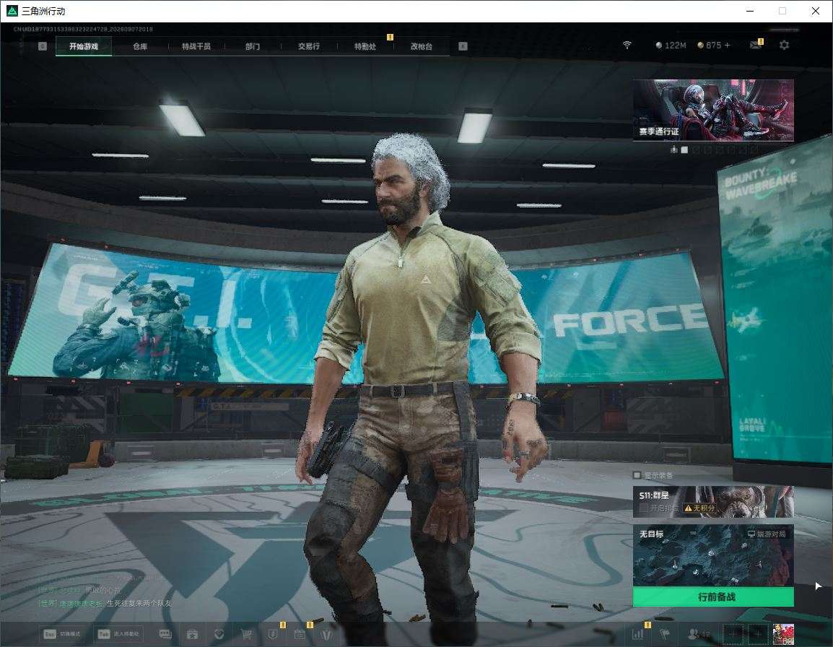Open the 改枪台 tab
Viewport: 833px width, 647px height.
click(422, 46)
